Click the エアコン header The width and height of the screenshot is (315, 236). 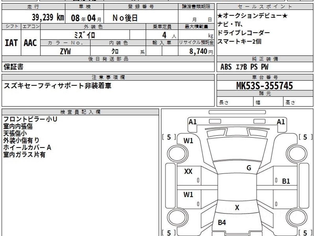(x=31, y=26)
